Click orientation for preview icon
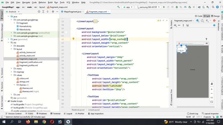The width and height of the screenshot is (223, 125). [x=202, y=21]
